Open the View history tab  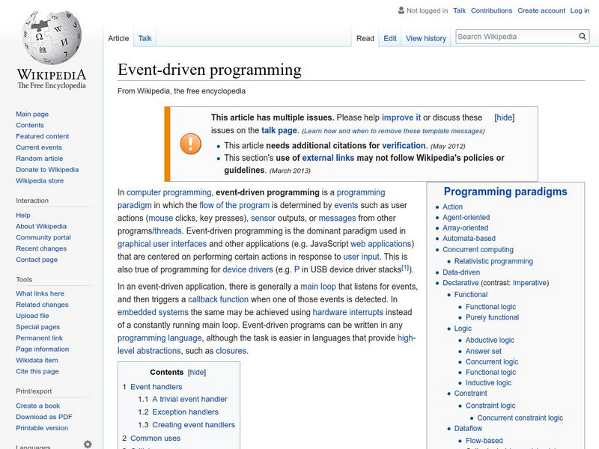click(426, 38)
